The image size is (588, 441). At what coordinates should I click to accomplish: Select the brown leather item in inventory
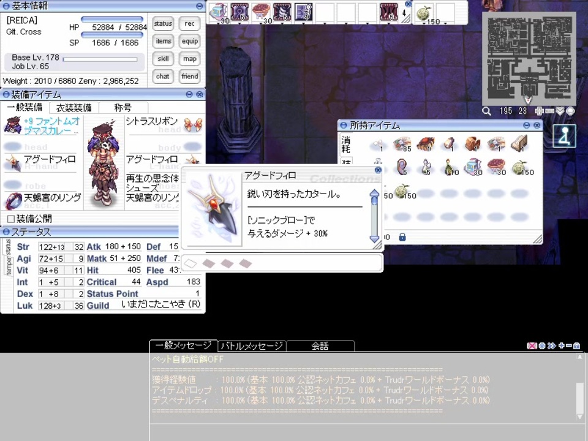tap(472, 144)
